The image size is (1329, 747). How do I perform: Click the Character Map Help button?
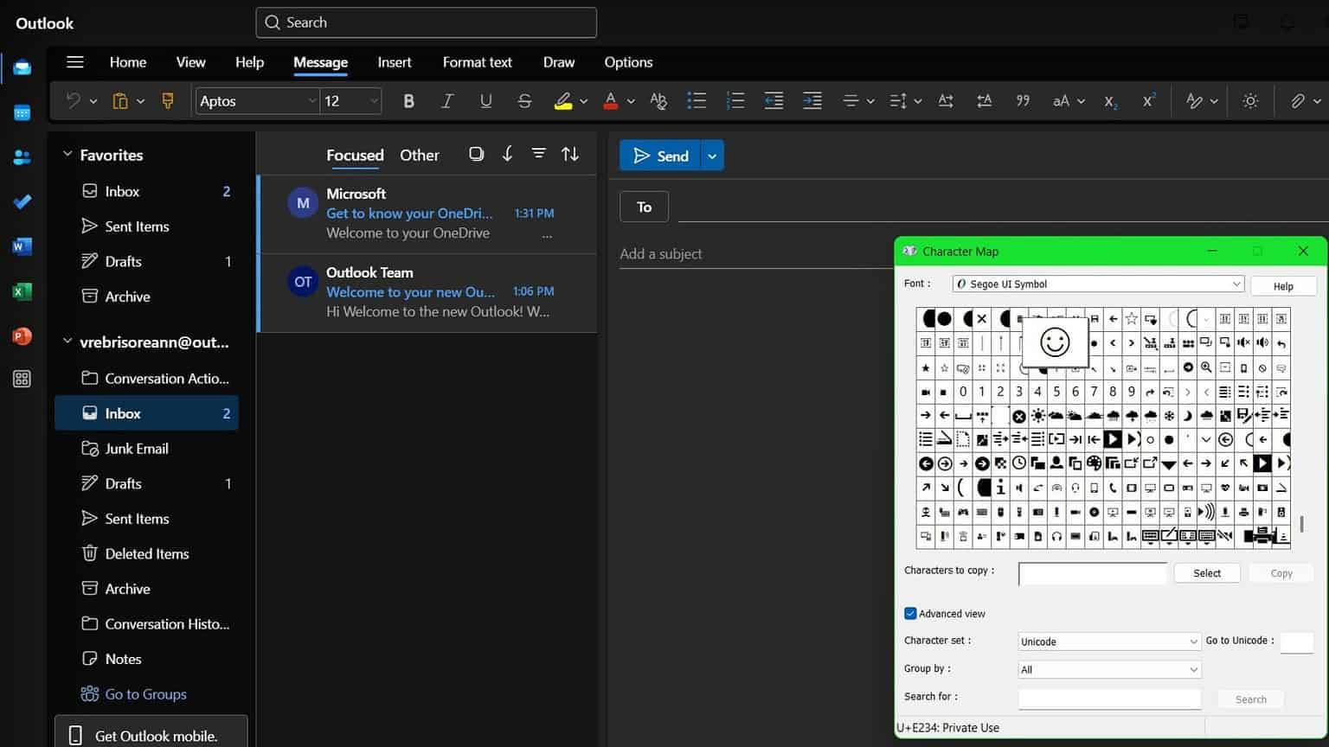(1283, 286)
